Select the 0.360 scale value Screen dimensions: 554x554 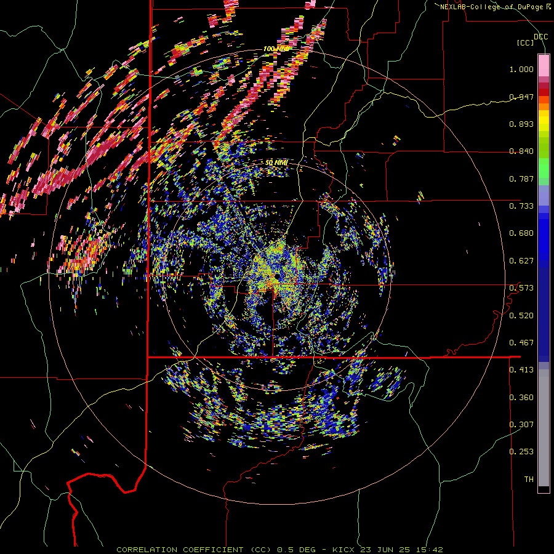point(521,398)
